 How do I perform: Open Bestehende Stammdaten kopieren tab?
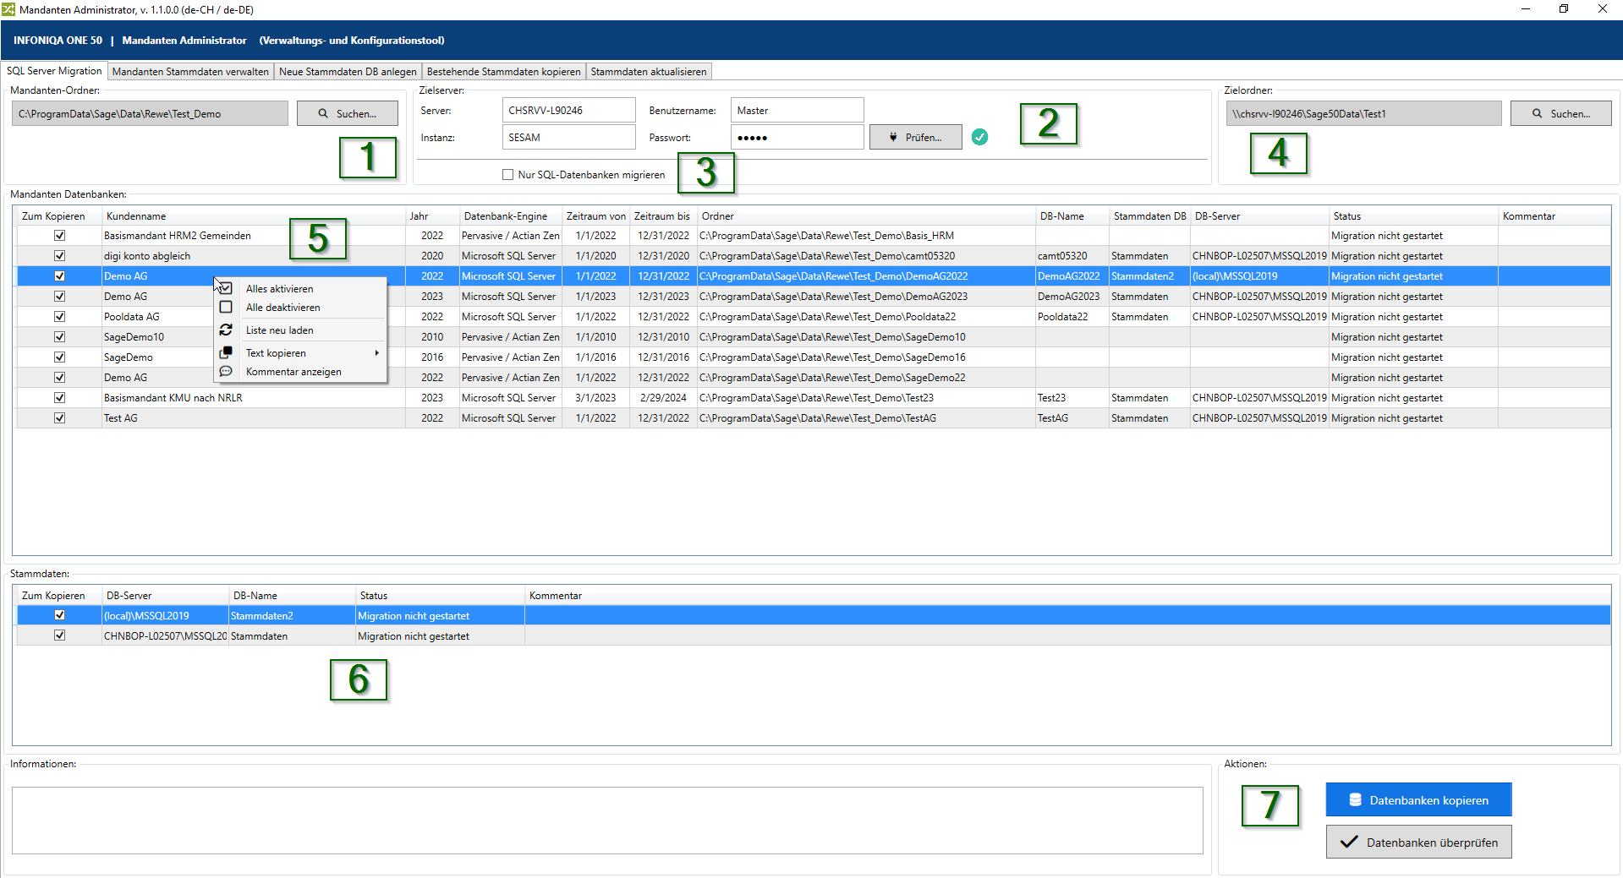pos(503,72)
